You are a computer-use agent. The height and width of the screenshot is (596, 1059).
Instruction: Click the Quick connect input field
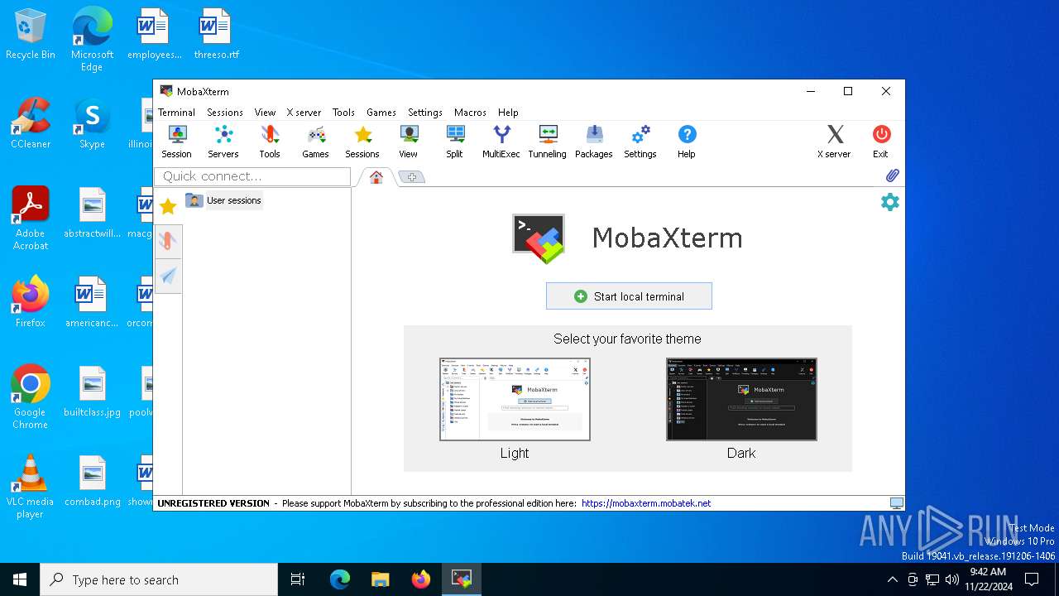252,176
